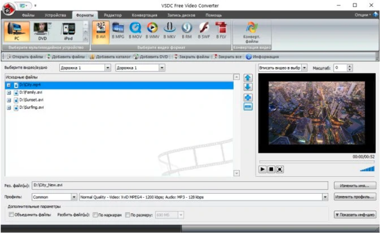Image resolution: width=380 pixels, height=233 pixels.
Task: Open the quality preset dropdown
Action: 324,197
